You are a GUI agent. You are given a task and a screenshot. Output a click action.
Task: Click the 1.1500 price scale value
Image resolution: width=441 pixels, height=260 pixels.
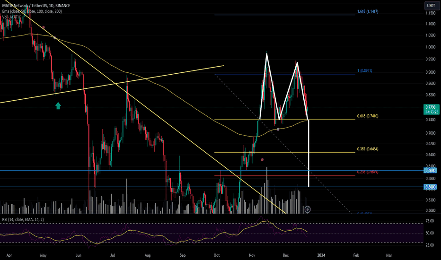(431, 13)
